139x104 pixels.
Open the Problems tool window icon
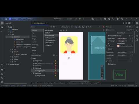coord(2,74)
